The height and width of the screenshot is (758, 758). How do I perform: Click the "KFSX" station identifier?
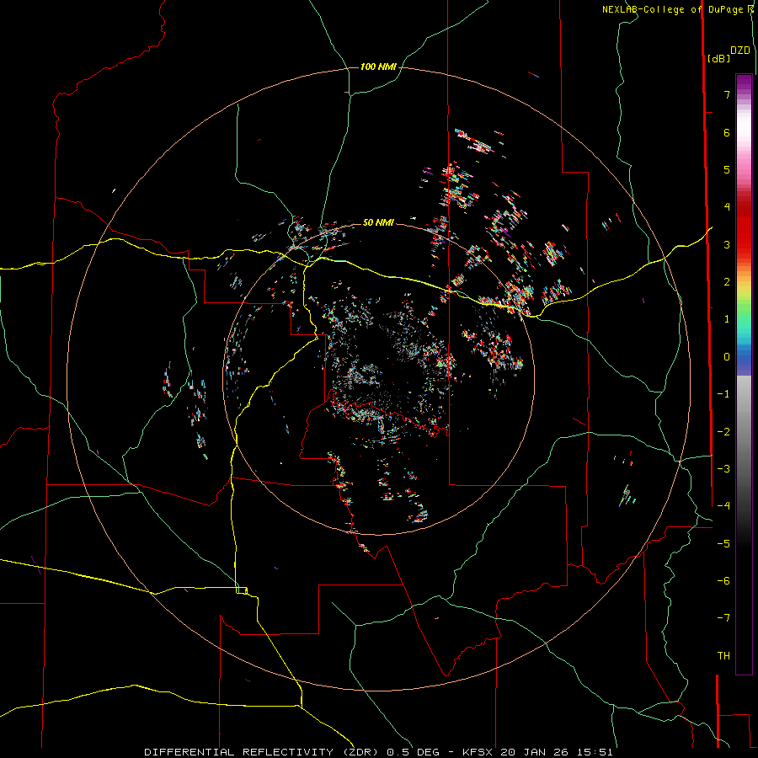click(x=478, y=752)
